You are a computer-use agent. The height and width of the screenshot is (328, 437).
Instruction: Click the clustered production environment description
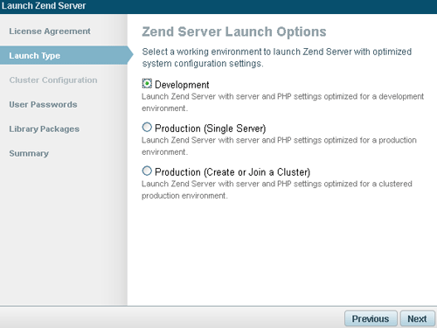pyautogui.click(x=277, y=190)
